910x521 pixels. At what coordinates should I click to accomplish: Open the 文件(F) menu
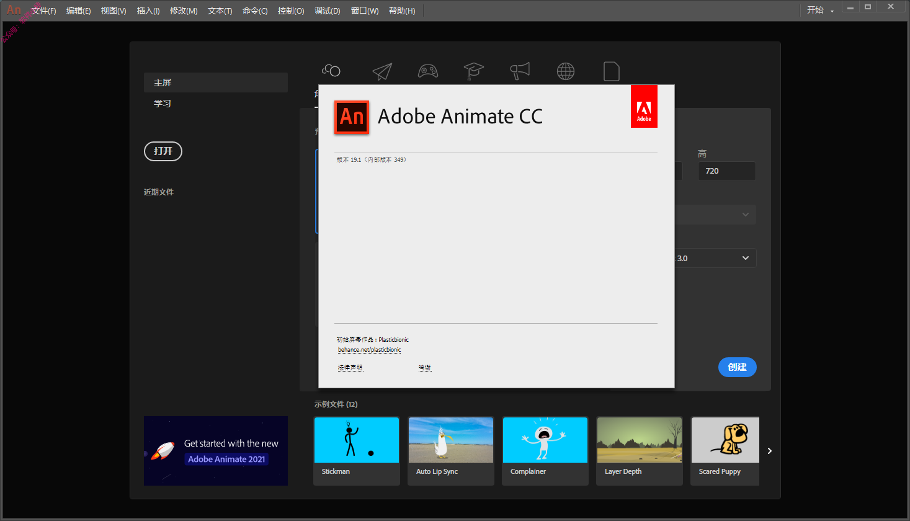pyautogui.click(x=43, y=11)
